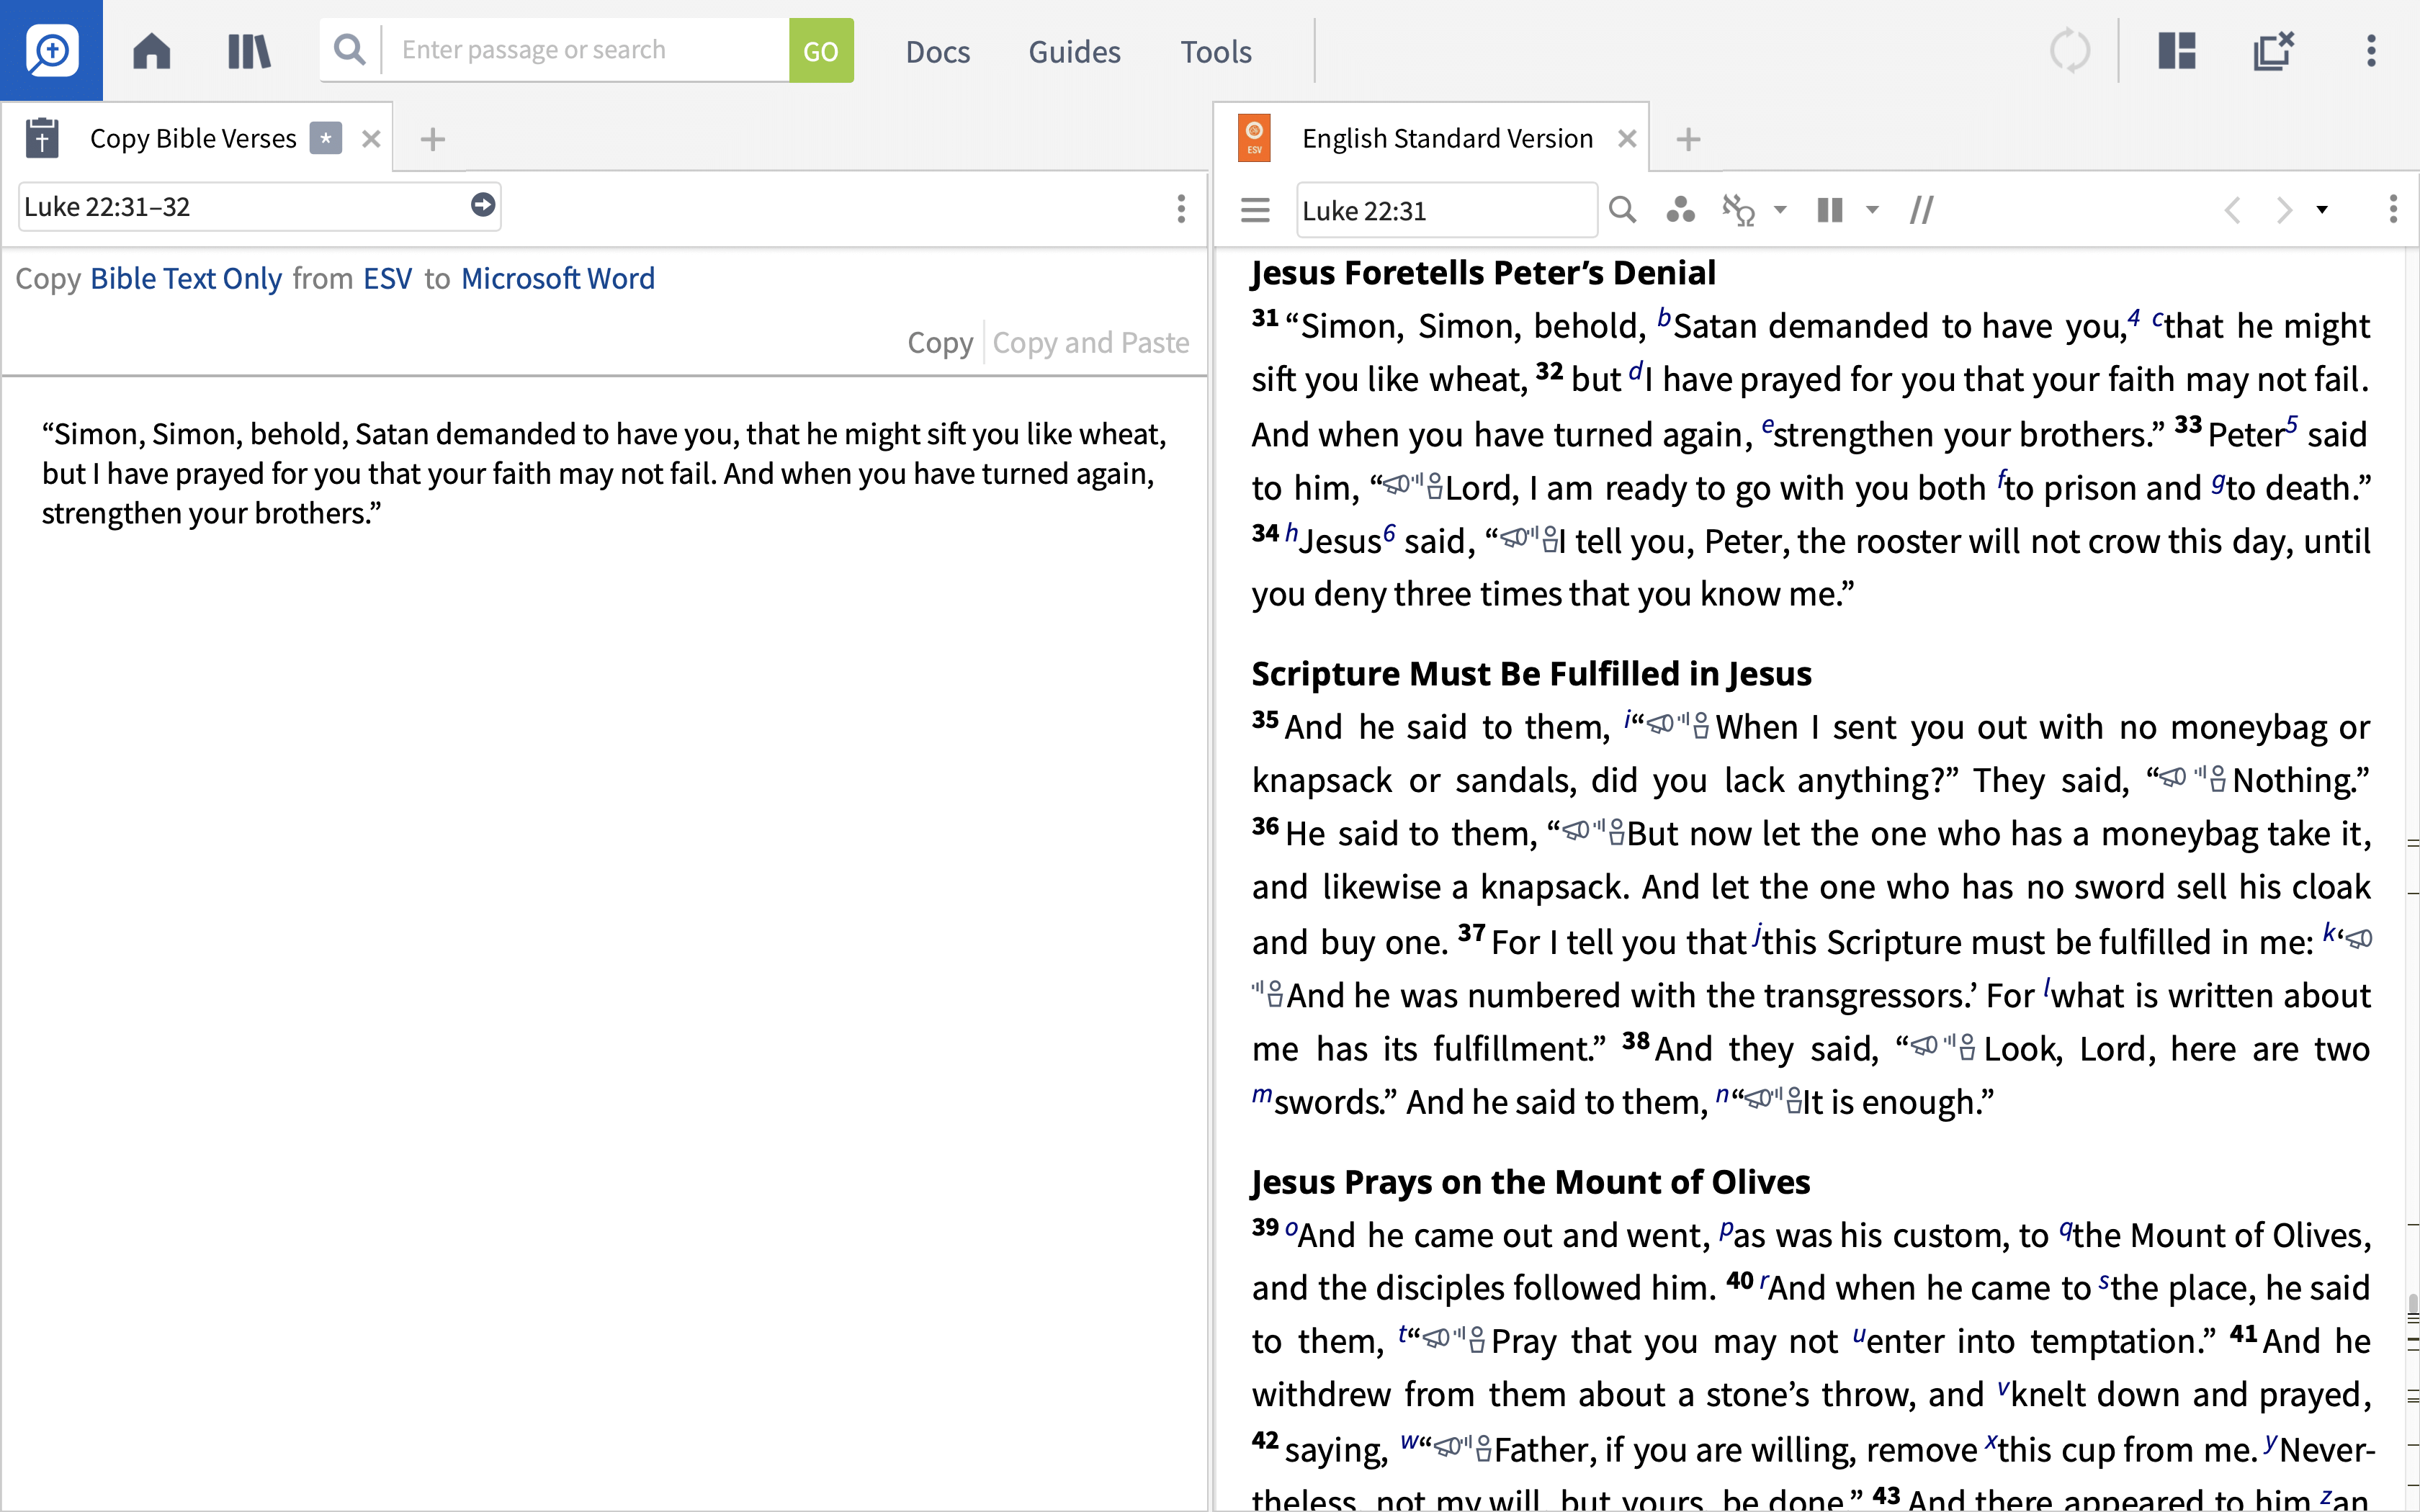Viewport: 2420px width, 1512px height.
Task: Open footnote 5 after 'Peter'
Action: pyautogui.click(x=2291, y=425)
